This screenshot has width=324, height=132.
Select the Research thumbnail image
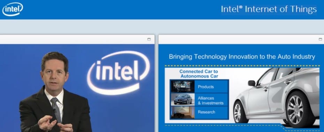[183, 112]
